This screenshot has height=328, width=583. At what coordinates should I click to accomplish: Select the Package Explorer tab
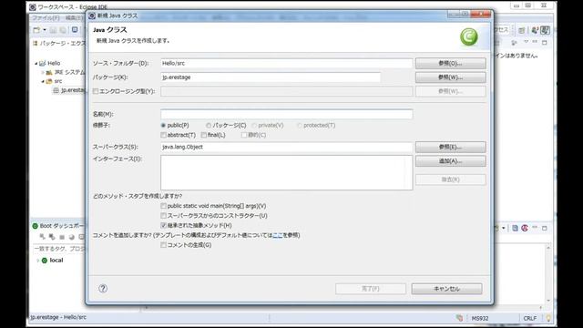point(58,43)
